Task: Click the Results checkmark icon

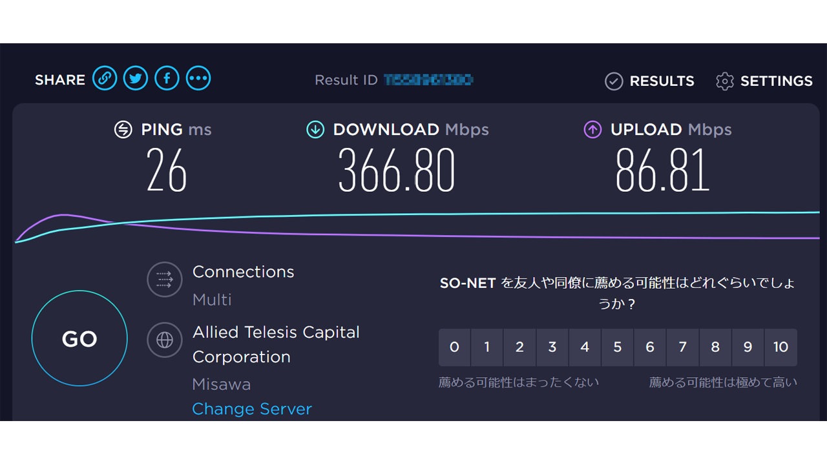Action: pyautogui.click(x=613, y=81)
